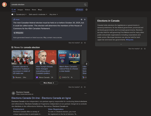Open the Any time filter dropdown
The image size is (151, 116).
click(x=53, y=14)
